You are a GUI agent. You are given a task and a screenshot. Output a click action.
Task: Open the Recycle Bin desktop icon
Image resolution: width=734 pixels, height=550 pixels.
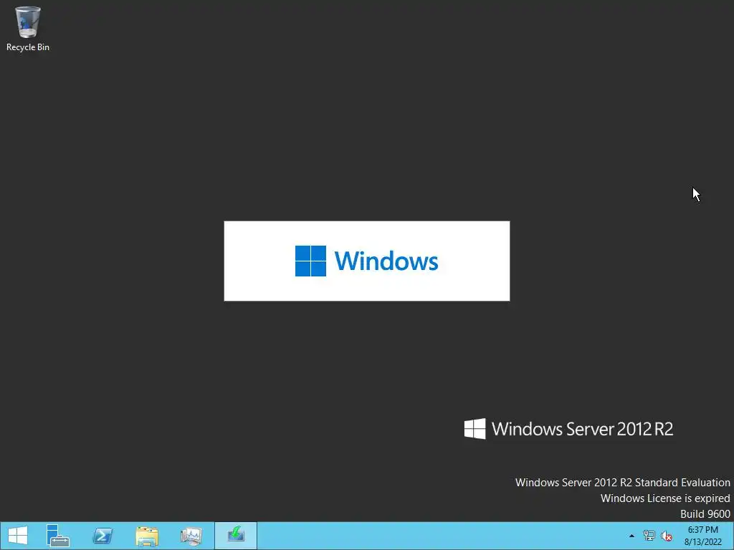(28, 29)
